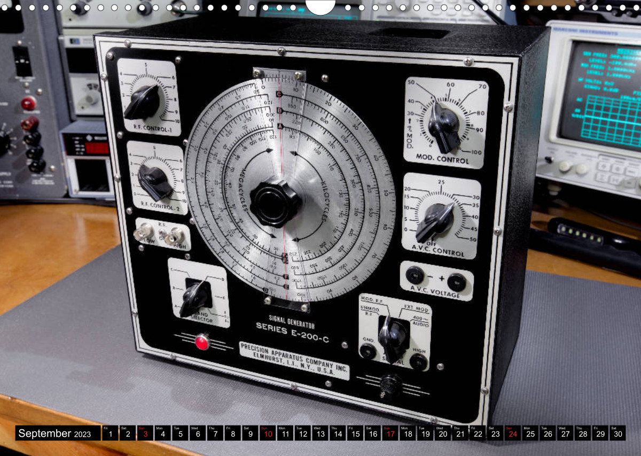
Task: Select Sunday 17 on the calendar
Action: [390, 434]
